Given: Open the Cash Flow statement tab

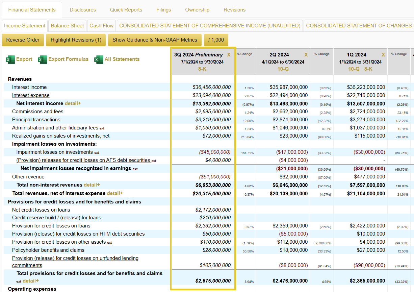Looking at the screenshot, I should (x=101, y=26).
